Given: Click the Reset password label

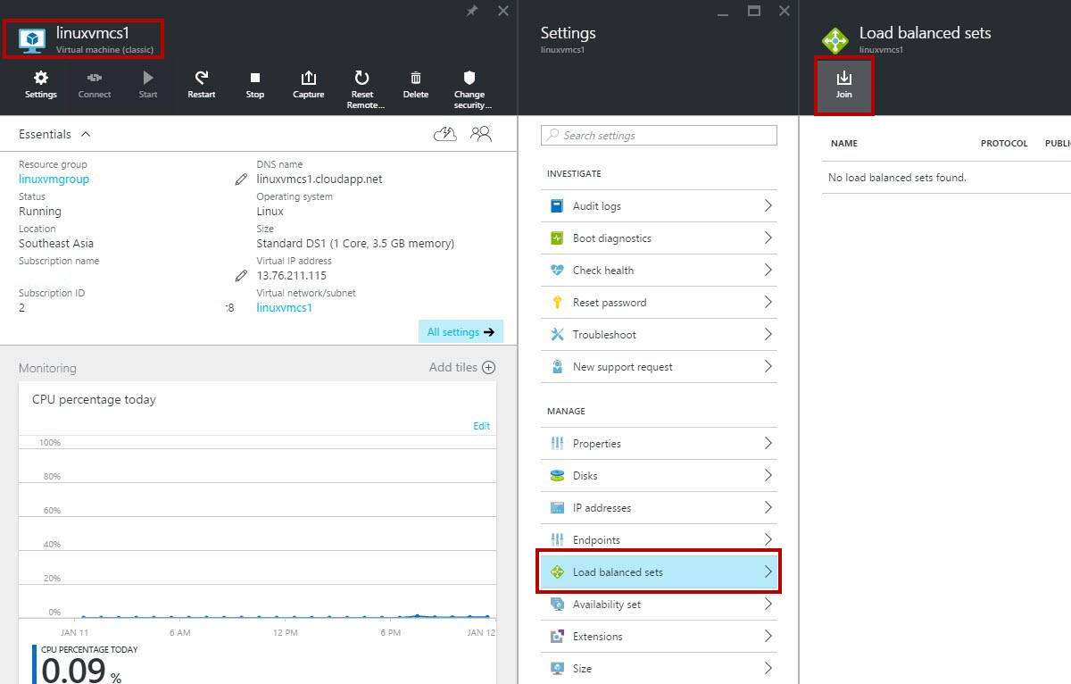Looking at the screenshot, I should click(610, 302).
